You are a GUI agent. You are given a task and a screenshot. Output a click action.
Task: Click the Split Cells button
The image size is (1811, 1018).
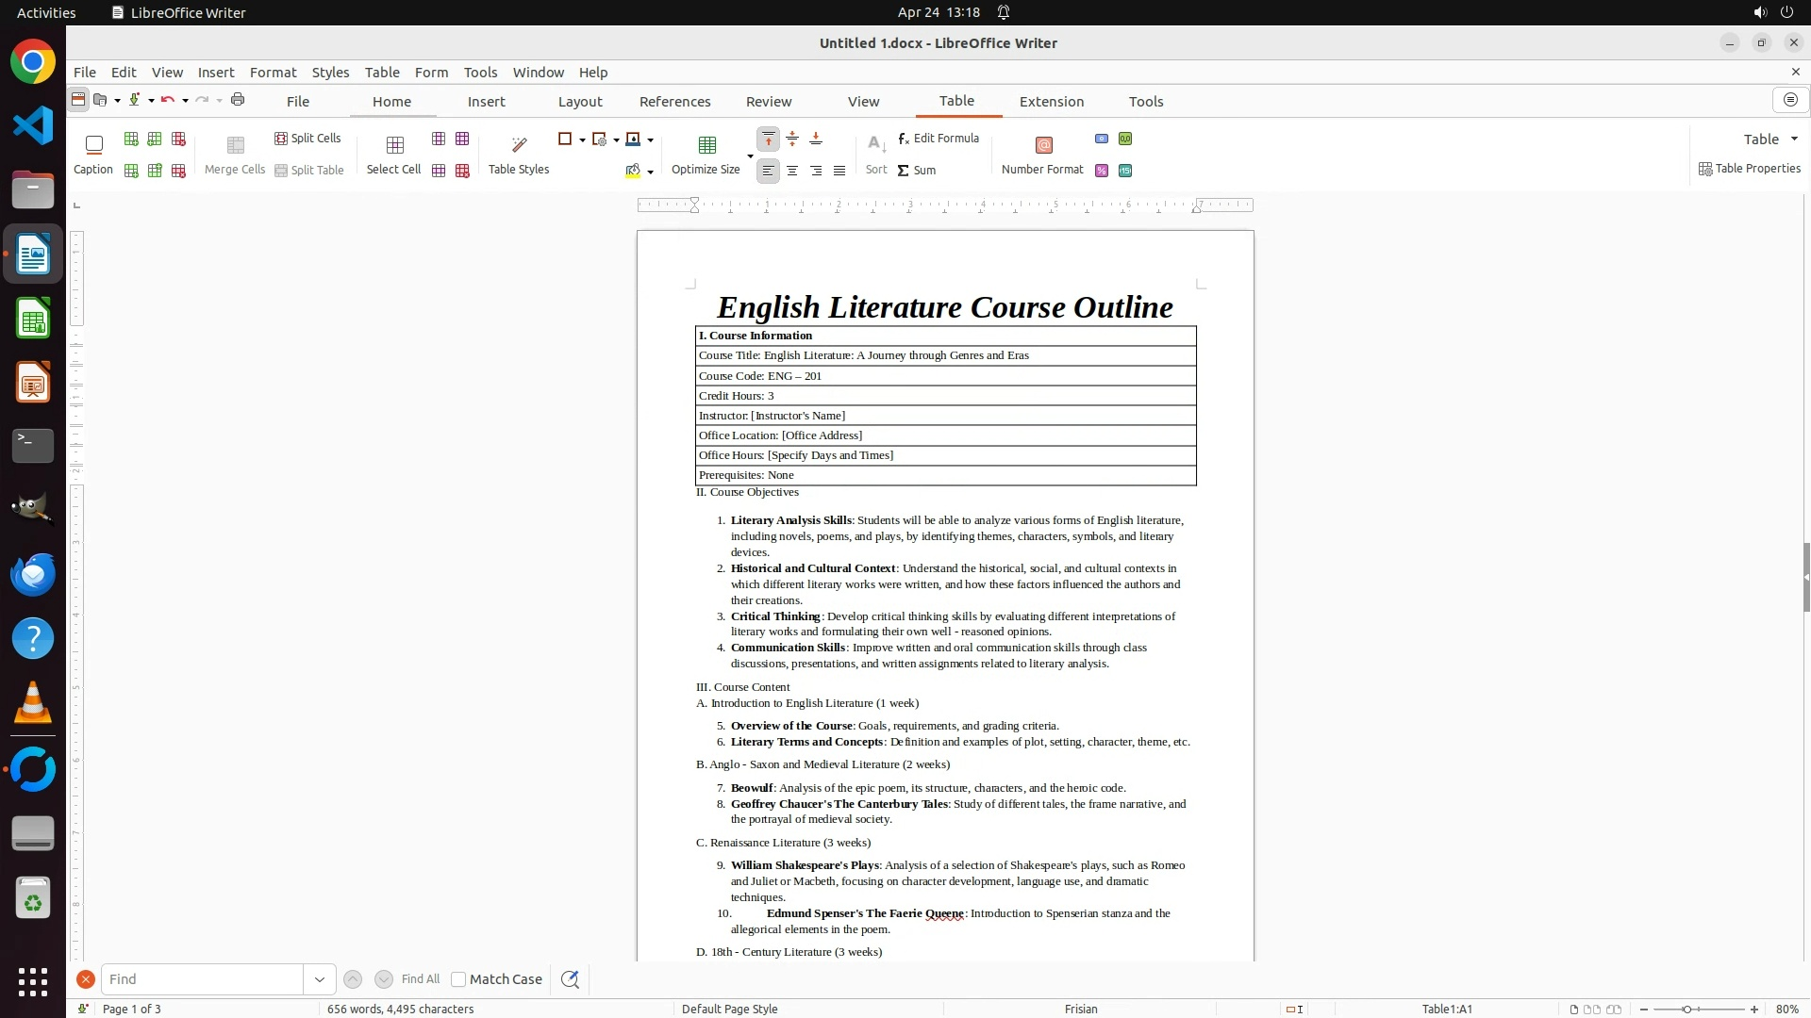307,139
